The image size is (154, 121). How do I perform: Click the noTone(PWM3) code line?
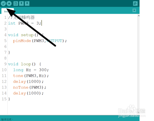click(30, 88)
